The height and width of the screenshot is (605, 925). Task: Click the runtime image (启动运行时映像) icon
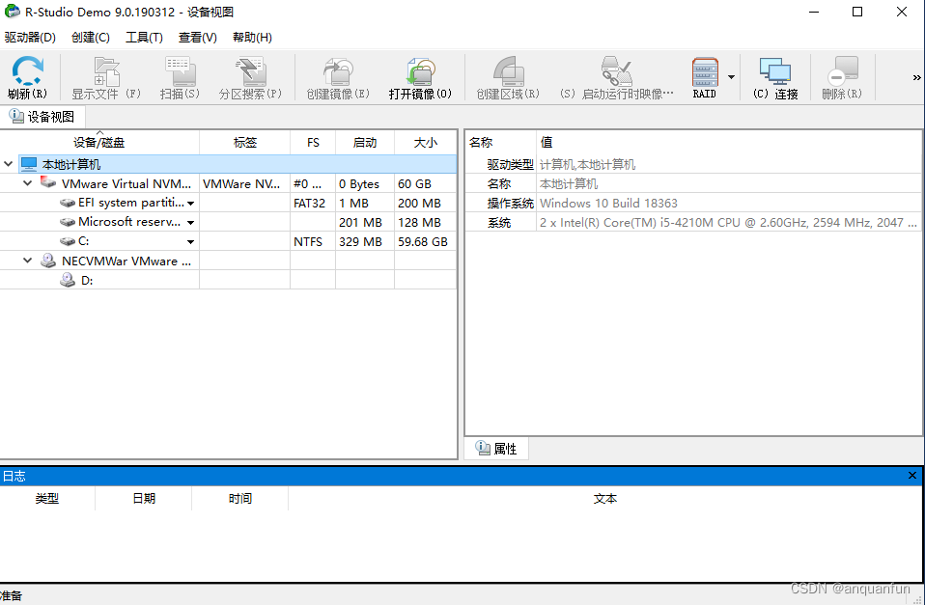[616, 72]
